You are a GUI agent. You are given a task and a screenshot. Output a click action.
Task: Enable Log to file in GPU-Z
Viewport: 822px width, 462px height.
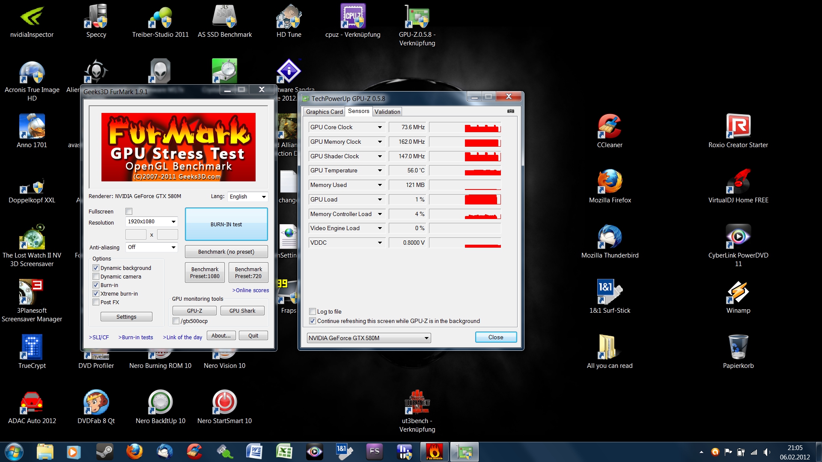click(x=313, y=311)
